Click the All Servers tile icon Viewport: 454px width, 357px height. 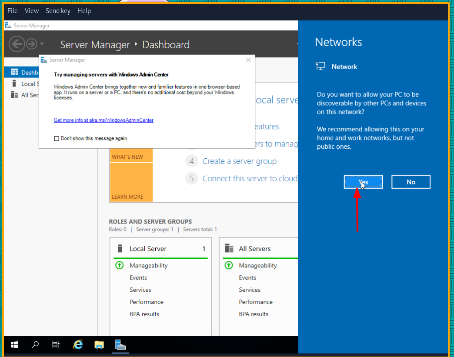[229, 248]
